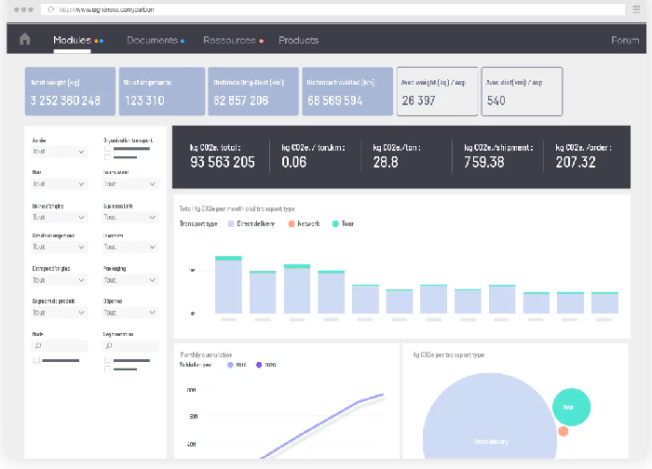Tick first Organisation transport checkbox
Viewport: 652px width, 469px height.
tap(107, 148)
